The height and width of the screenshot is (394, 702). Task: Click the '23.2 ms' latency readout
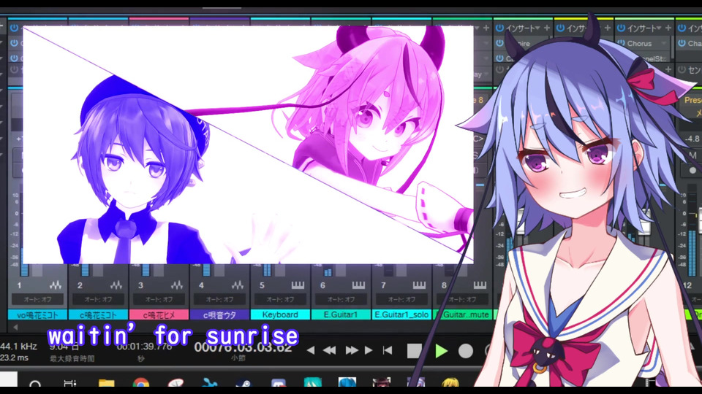click(x=15, y=358)
